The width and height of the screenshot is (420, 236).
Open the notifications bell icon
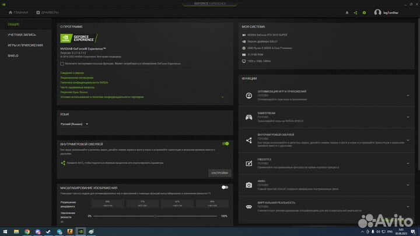coord(347,13)
